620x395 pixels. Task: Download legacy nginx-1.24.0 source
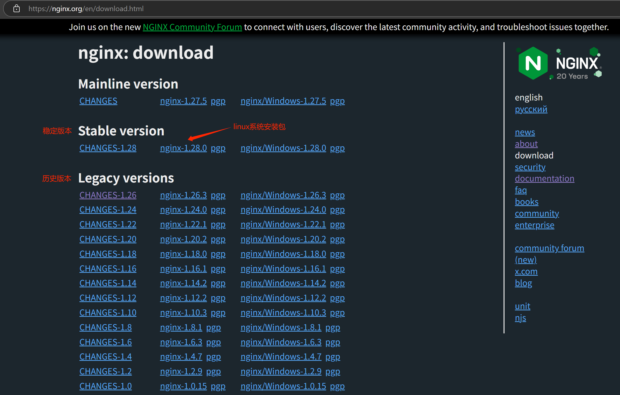pos(183,210)
